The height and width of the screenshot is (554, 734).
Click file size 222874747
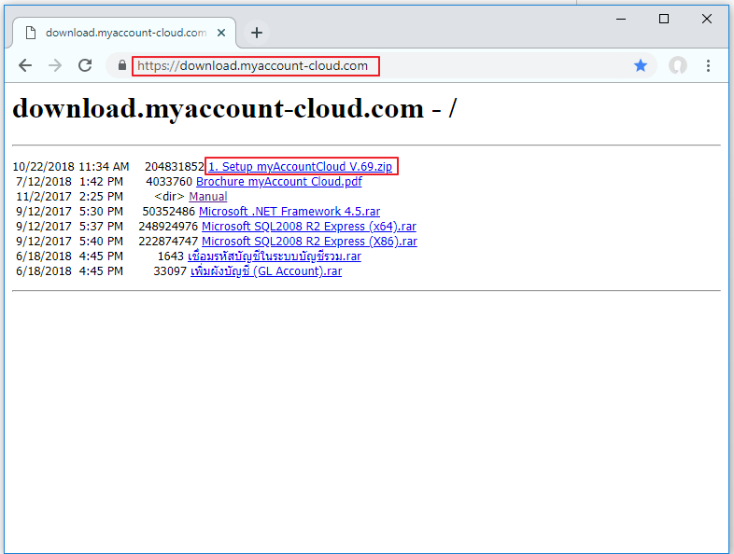coord(168,242)
